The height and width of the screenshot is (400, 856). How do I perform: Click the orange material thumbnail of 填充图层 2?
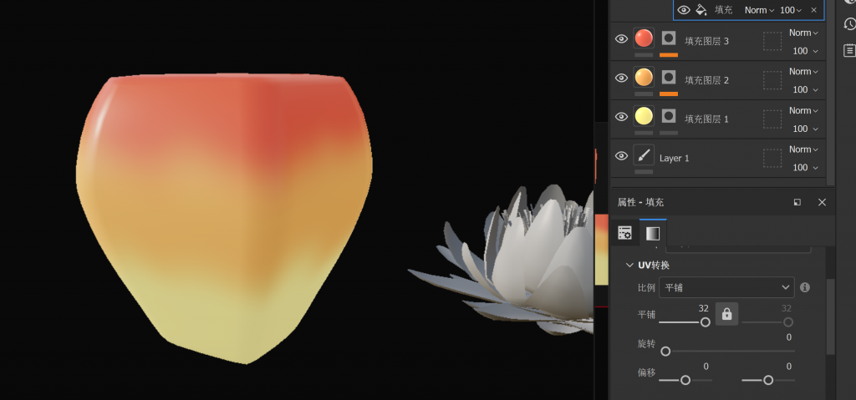coord(644,78)
